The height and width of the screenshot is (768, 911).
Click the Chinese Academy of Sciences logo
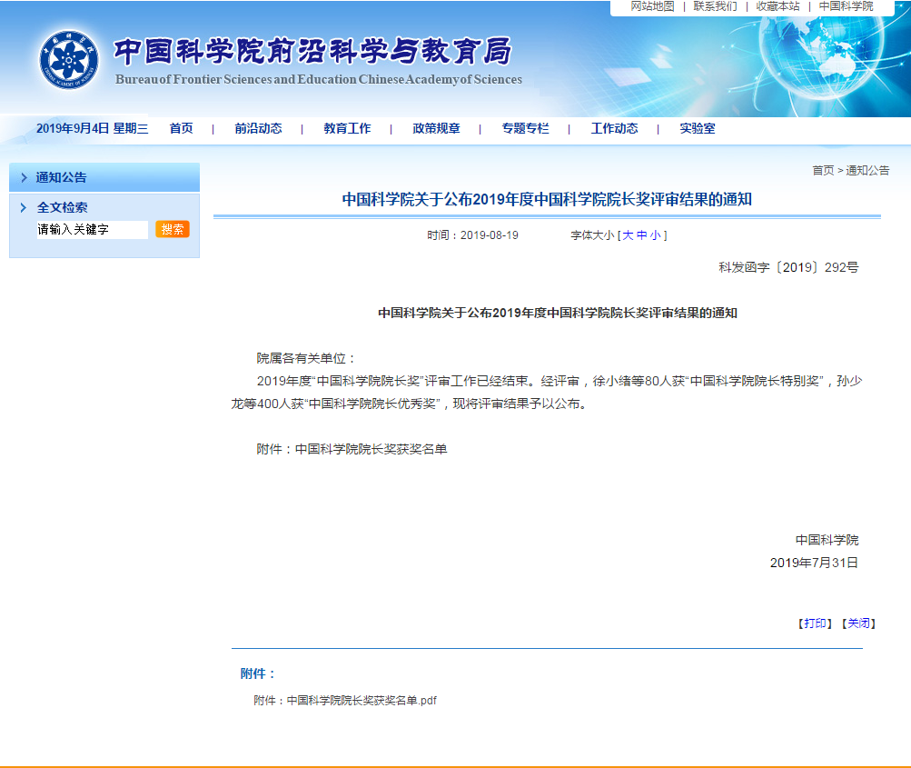[68, 60]
